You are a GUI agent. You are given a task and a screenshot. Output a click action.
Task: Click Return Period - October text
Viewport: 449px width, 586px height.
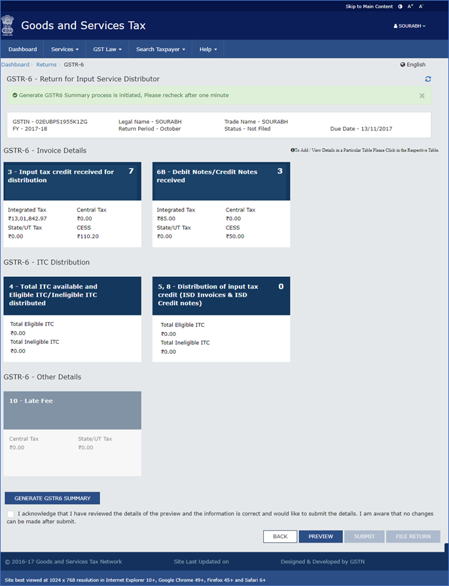pyautogui.click(x=149, y=128)
